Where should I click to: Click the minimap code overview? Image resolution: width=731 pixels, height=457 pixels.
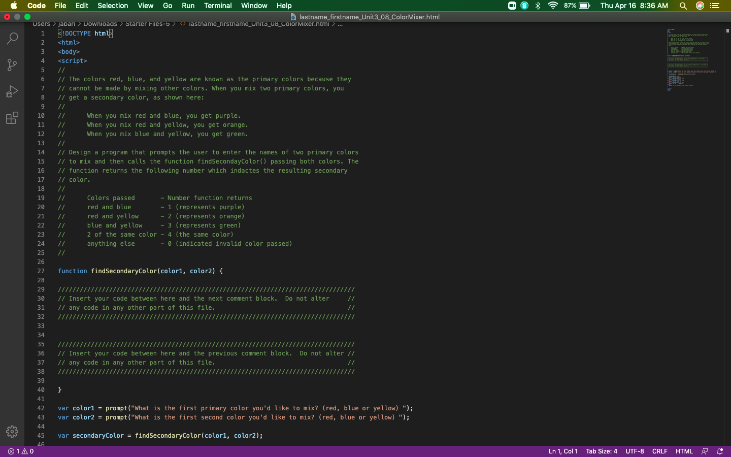[691, 60]
